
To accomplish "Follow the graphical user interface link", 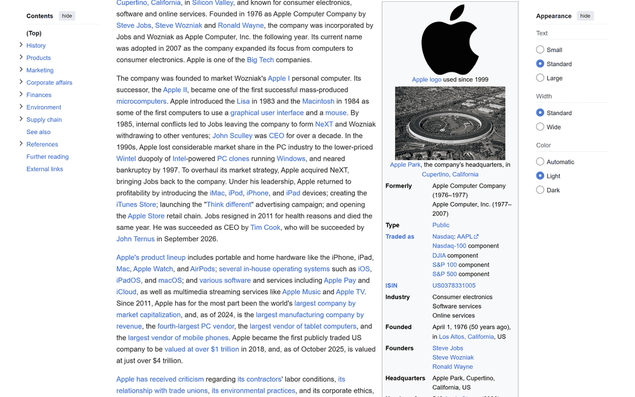I will tap(267, 112).
